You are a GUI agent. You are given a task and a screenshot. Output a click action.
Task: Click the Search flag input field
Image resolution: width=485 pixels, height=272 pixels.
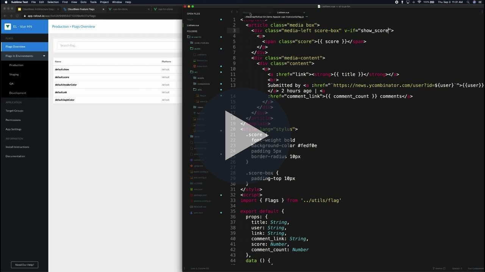[119, 45]
